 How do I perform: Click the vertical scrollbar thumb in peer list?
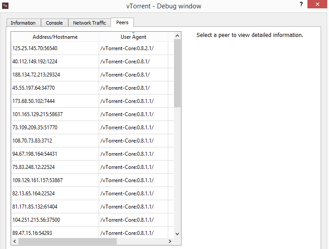177,73
